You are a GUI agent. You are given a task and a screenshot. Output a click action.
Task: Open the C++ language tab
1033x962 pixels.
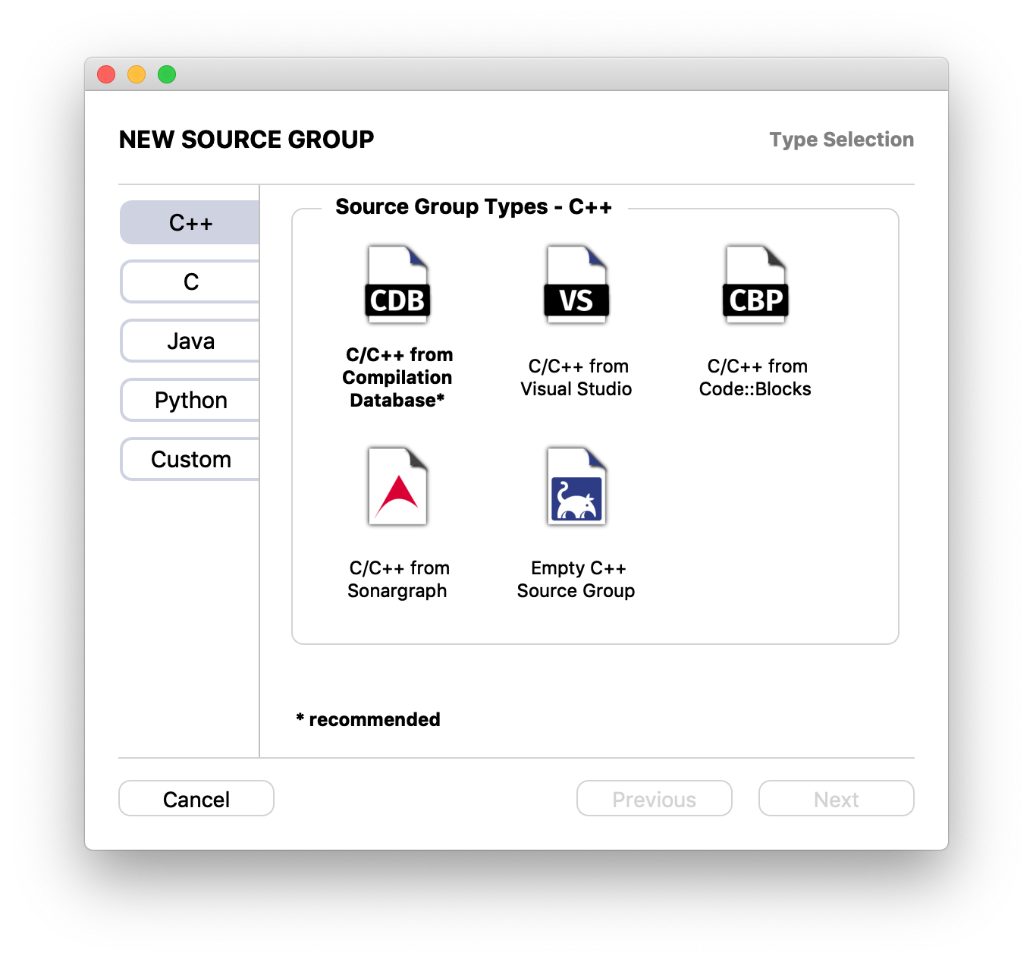[x=190, y=222]
